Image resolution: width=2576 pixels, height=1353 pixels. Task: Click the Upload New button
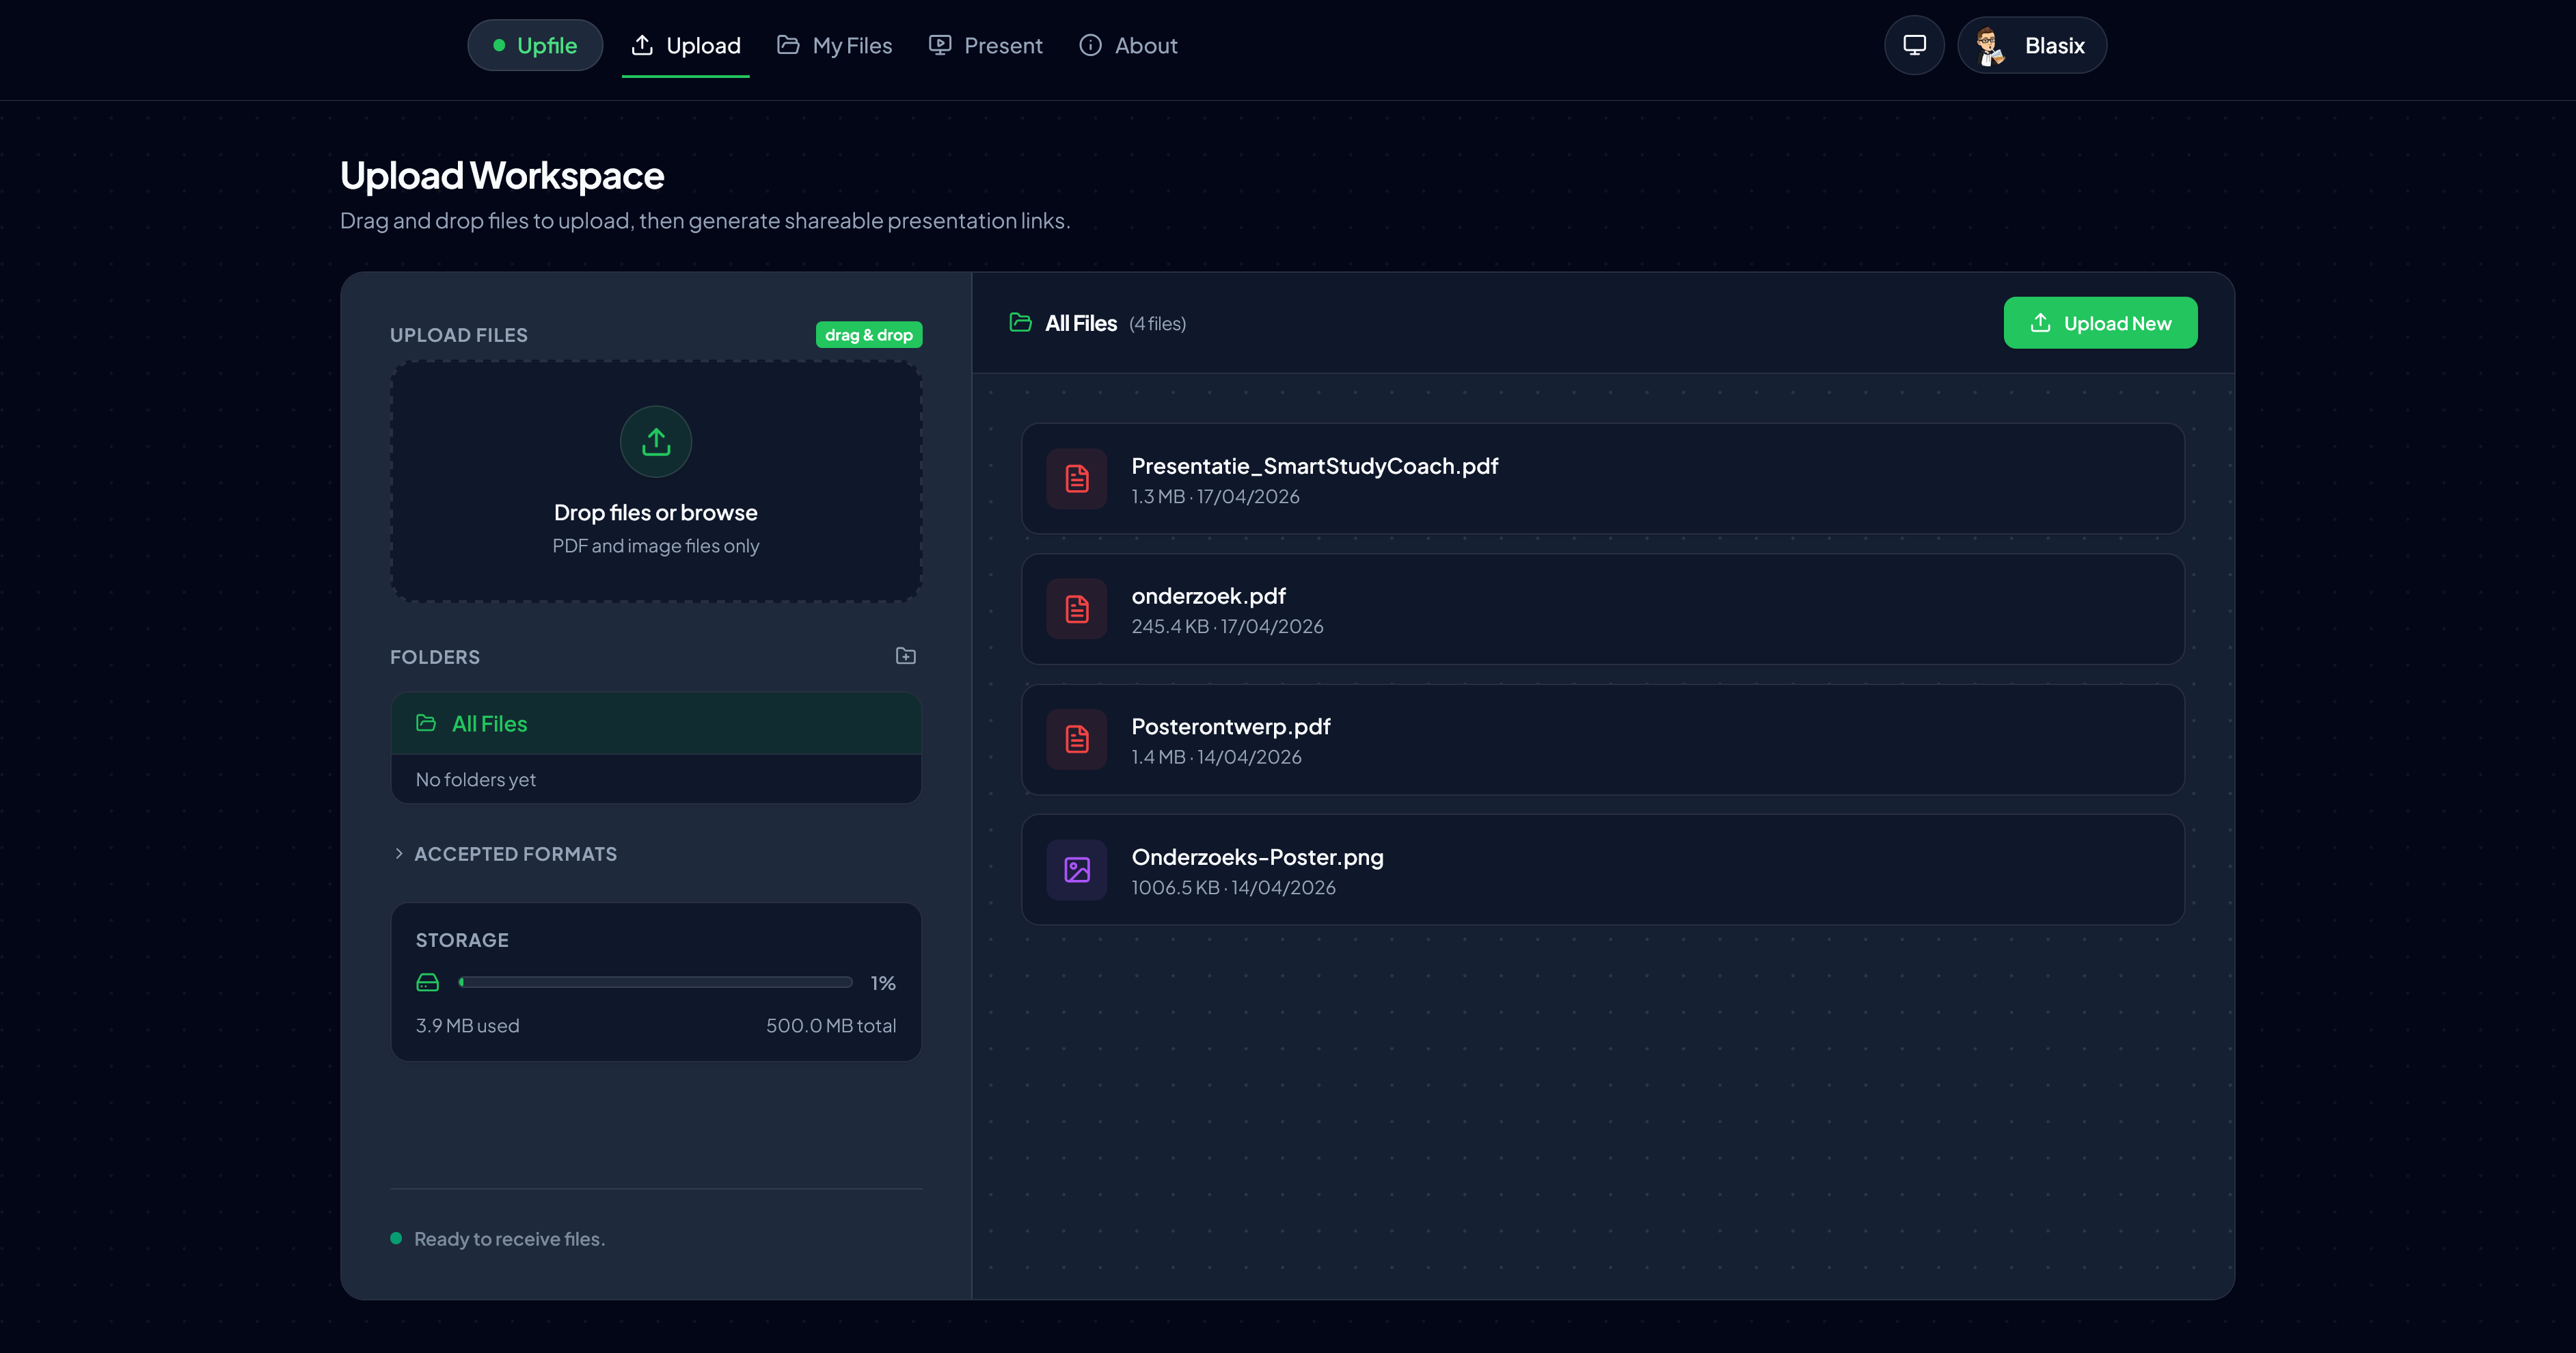[x=2100, y=323]
